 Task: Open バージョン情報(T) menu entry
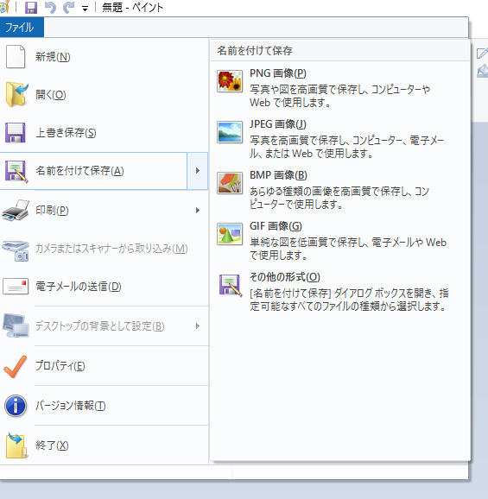pos(104,406)
